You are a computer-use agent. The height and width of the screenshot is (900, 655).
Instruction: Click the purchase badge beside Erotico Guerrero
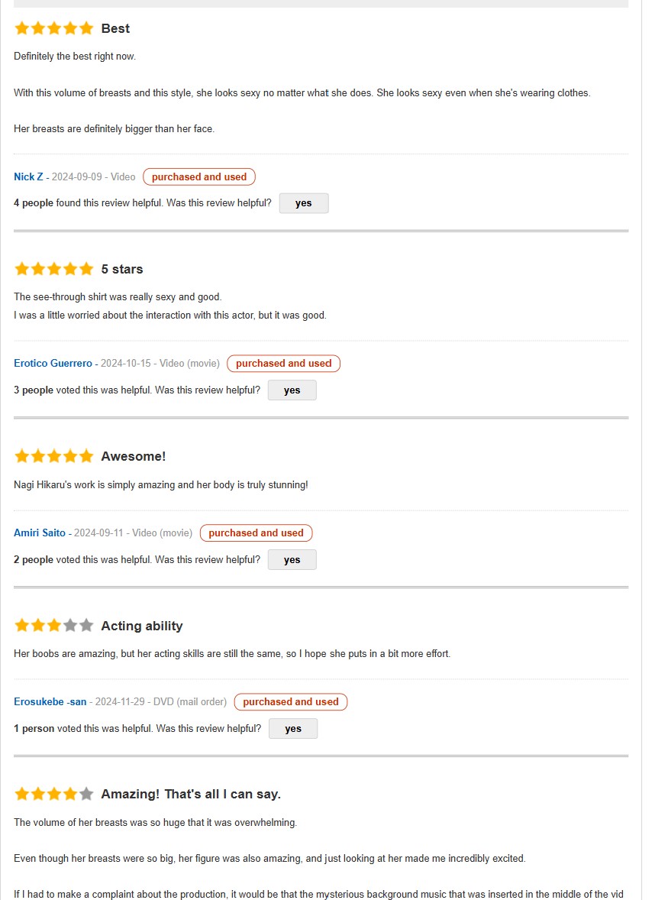click(283, 364)
